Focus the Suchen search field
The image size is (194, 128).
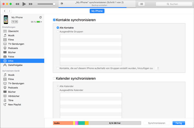coord(174,4)
